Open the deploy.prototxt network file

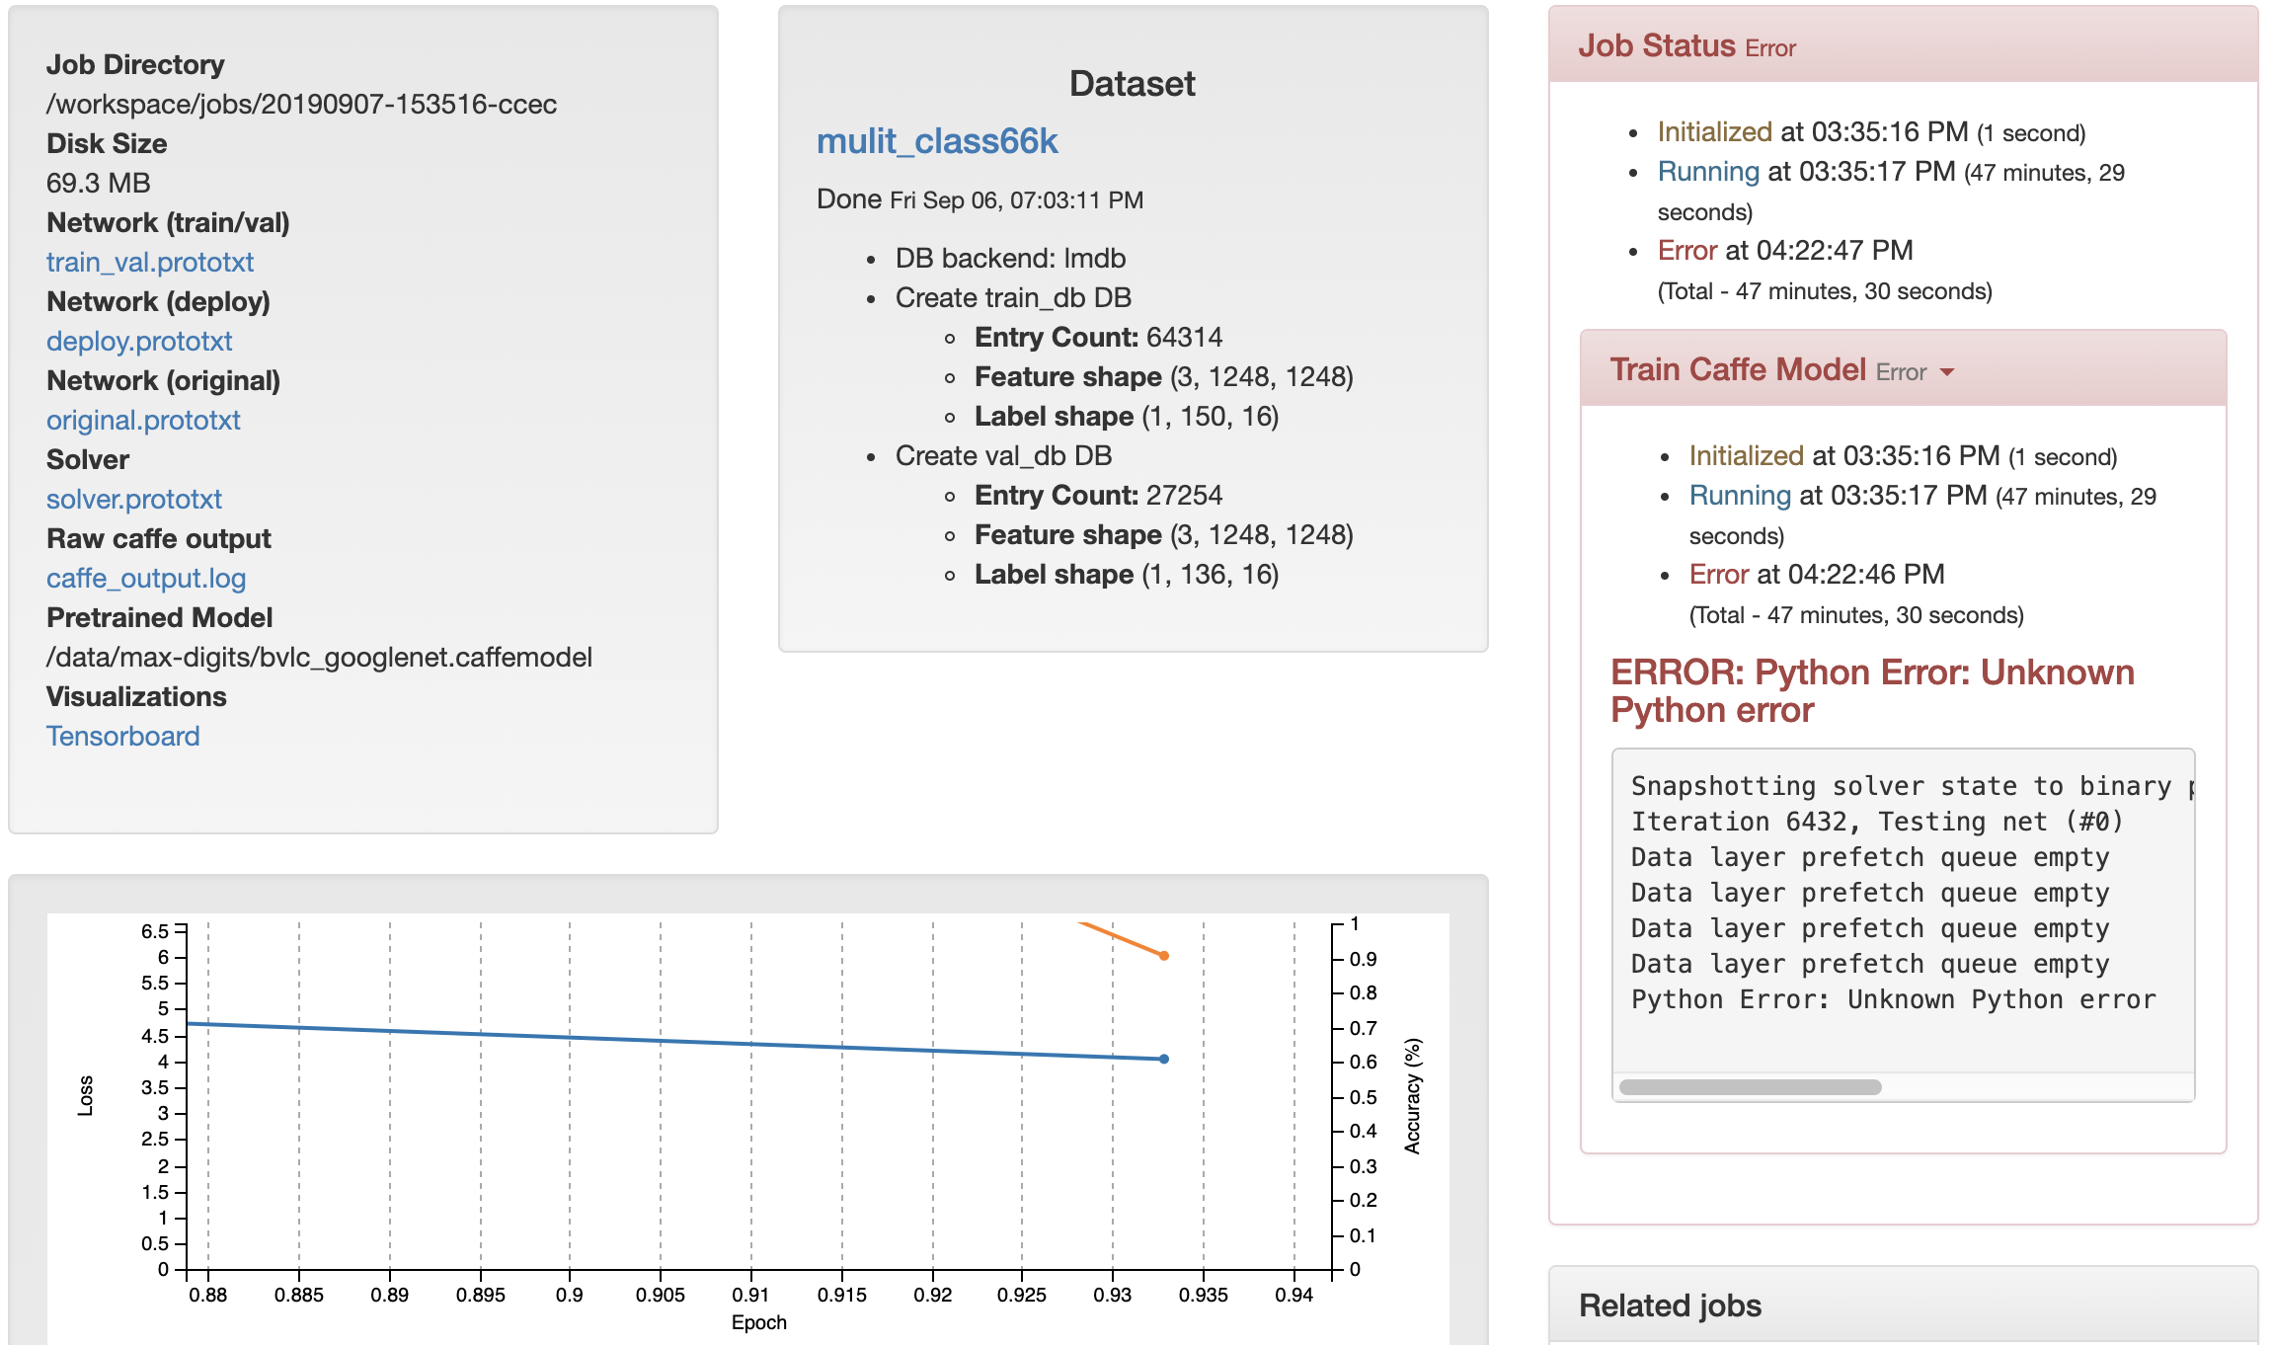139,341
